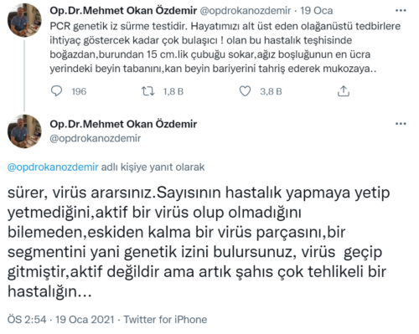The height and width of the screenshot is (334, 419).
Task: Click the reply speech bubble icon
Action: 56,91
